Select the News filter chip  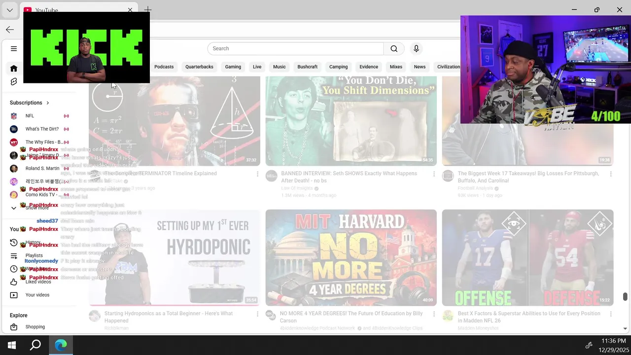[420, 67]
